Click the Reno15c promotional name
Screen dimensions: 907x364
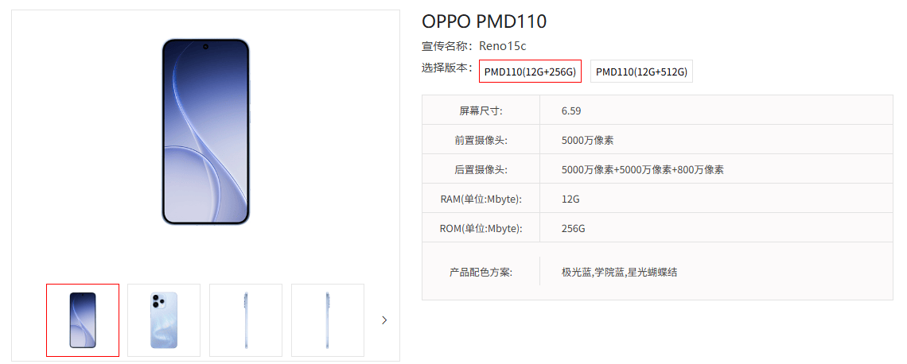click(503, 46)
